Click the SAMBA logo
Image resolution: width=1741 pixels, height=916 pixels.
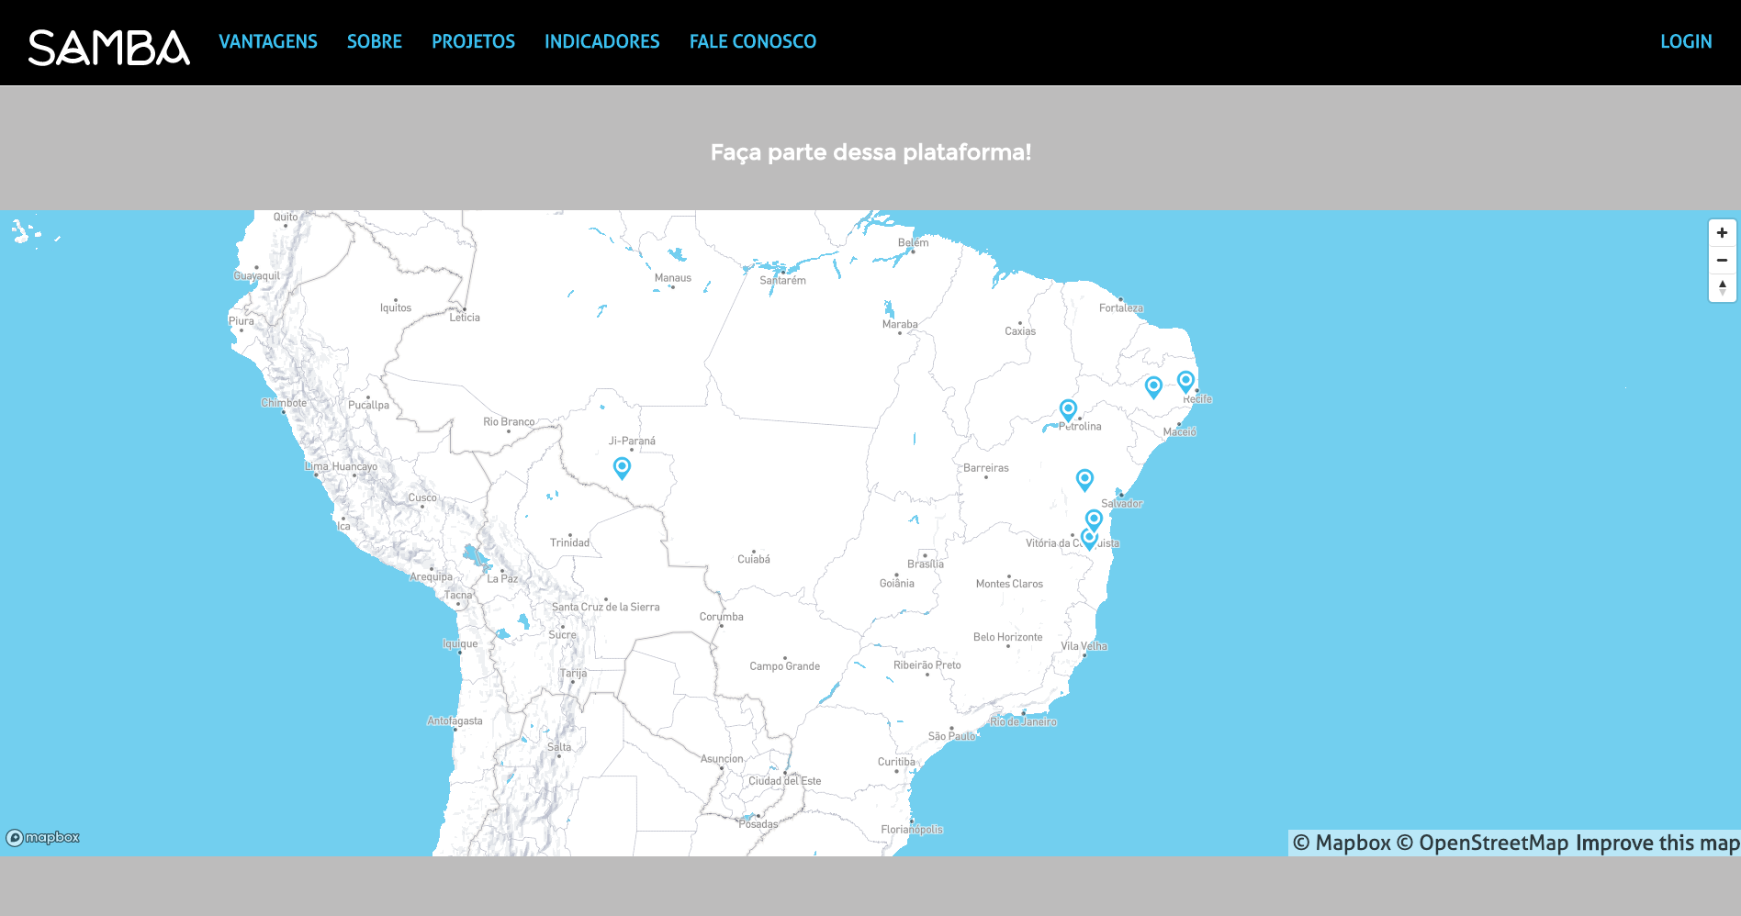tap(108, 47)
